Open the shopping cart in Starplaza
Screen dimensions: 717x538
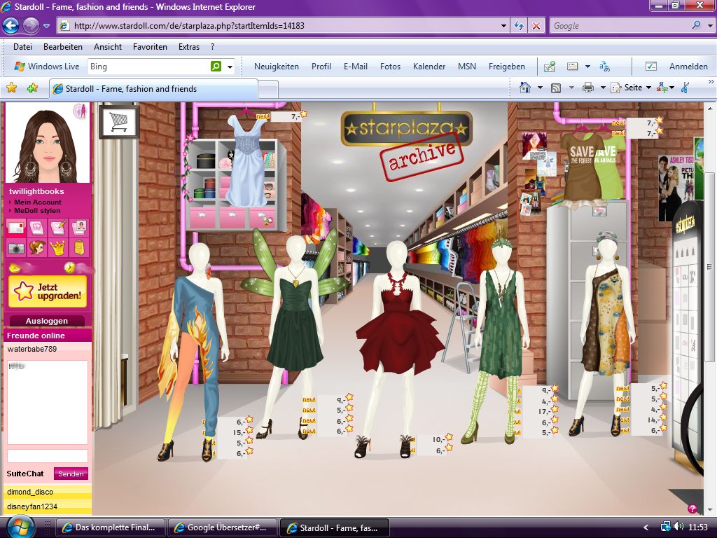(119, 122)
